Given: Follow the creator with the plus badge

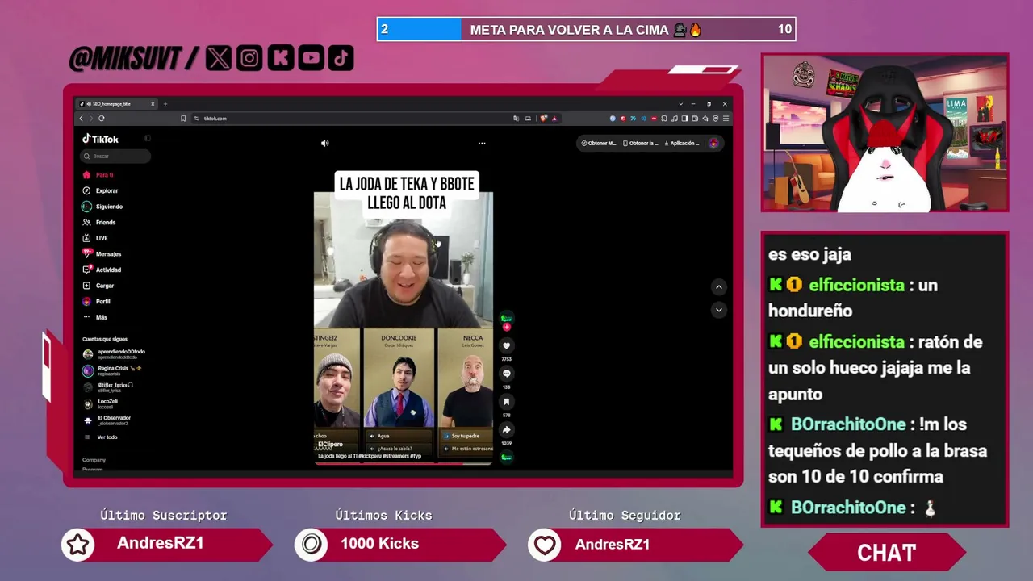Looking at the screenshot, I should [507, 328].
